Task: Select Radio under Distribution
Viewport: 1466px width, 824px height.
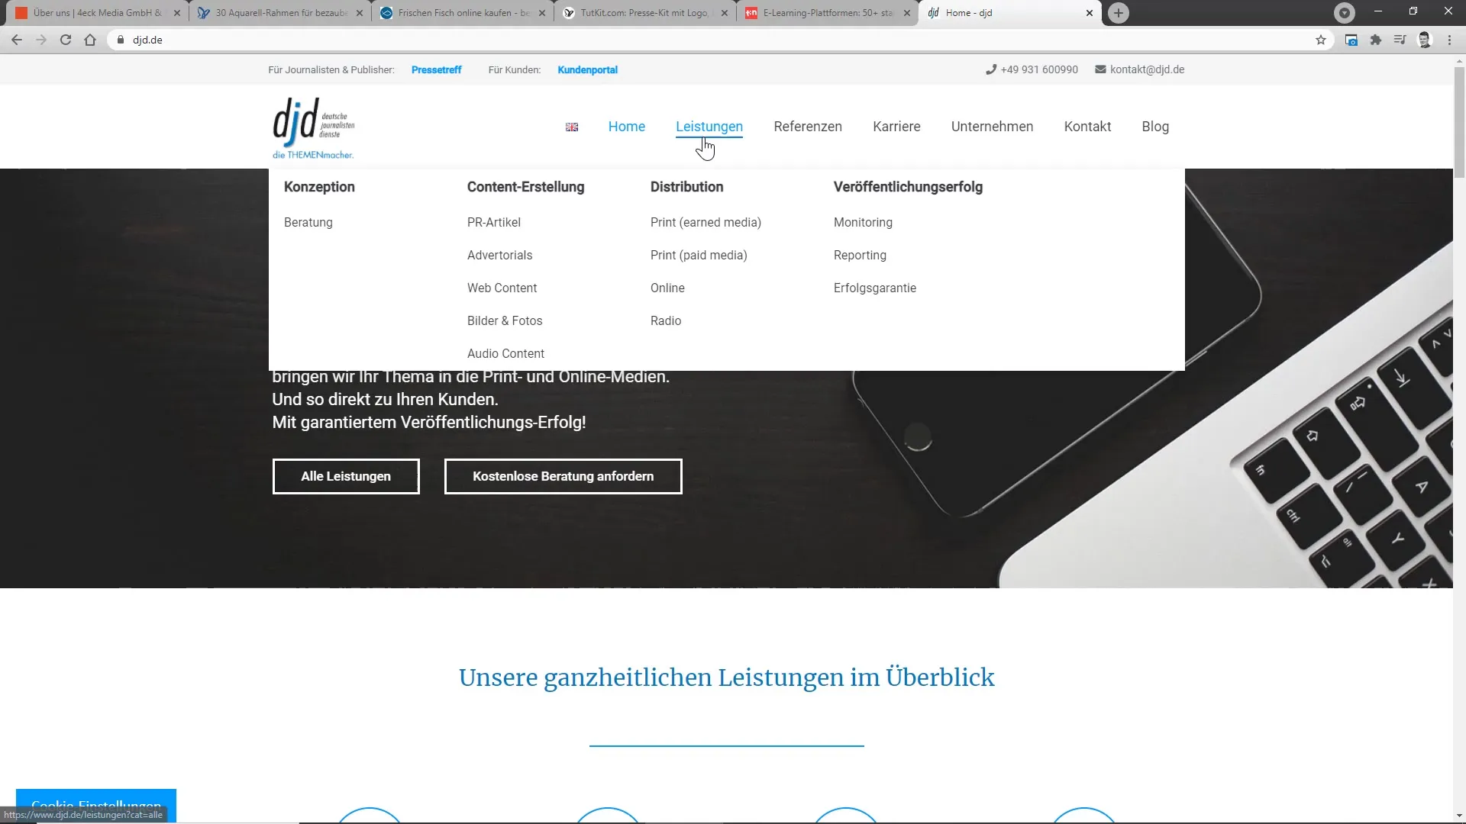Action: click(x=666, y=320)
